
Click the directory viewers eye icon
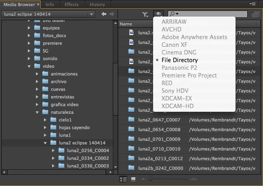[159, 14]
